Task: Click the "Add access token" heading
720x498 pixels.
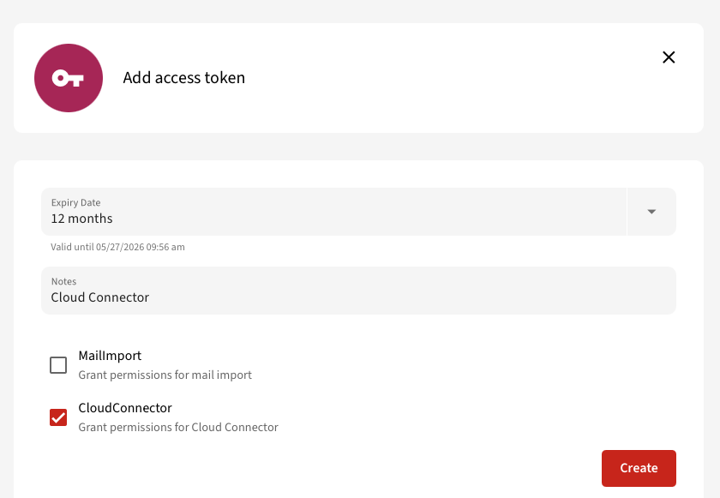Action: (184, 77)
